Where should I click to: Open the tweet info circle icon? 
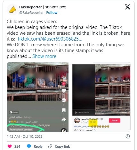[128, 136]
